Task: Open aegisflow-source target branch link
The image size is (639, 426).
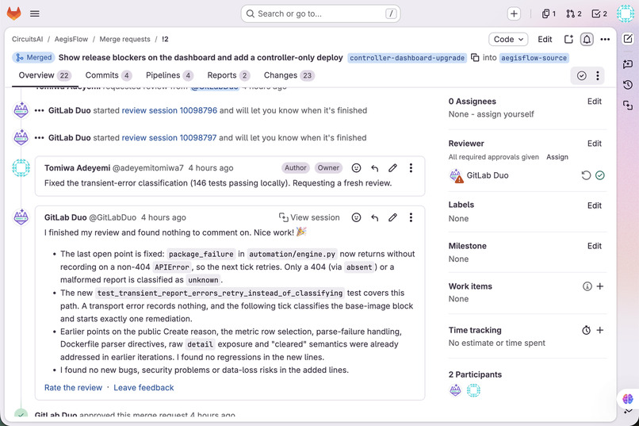Action: pos(534,58)
